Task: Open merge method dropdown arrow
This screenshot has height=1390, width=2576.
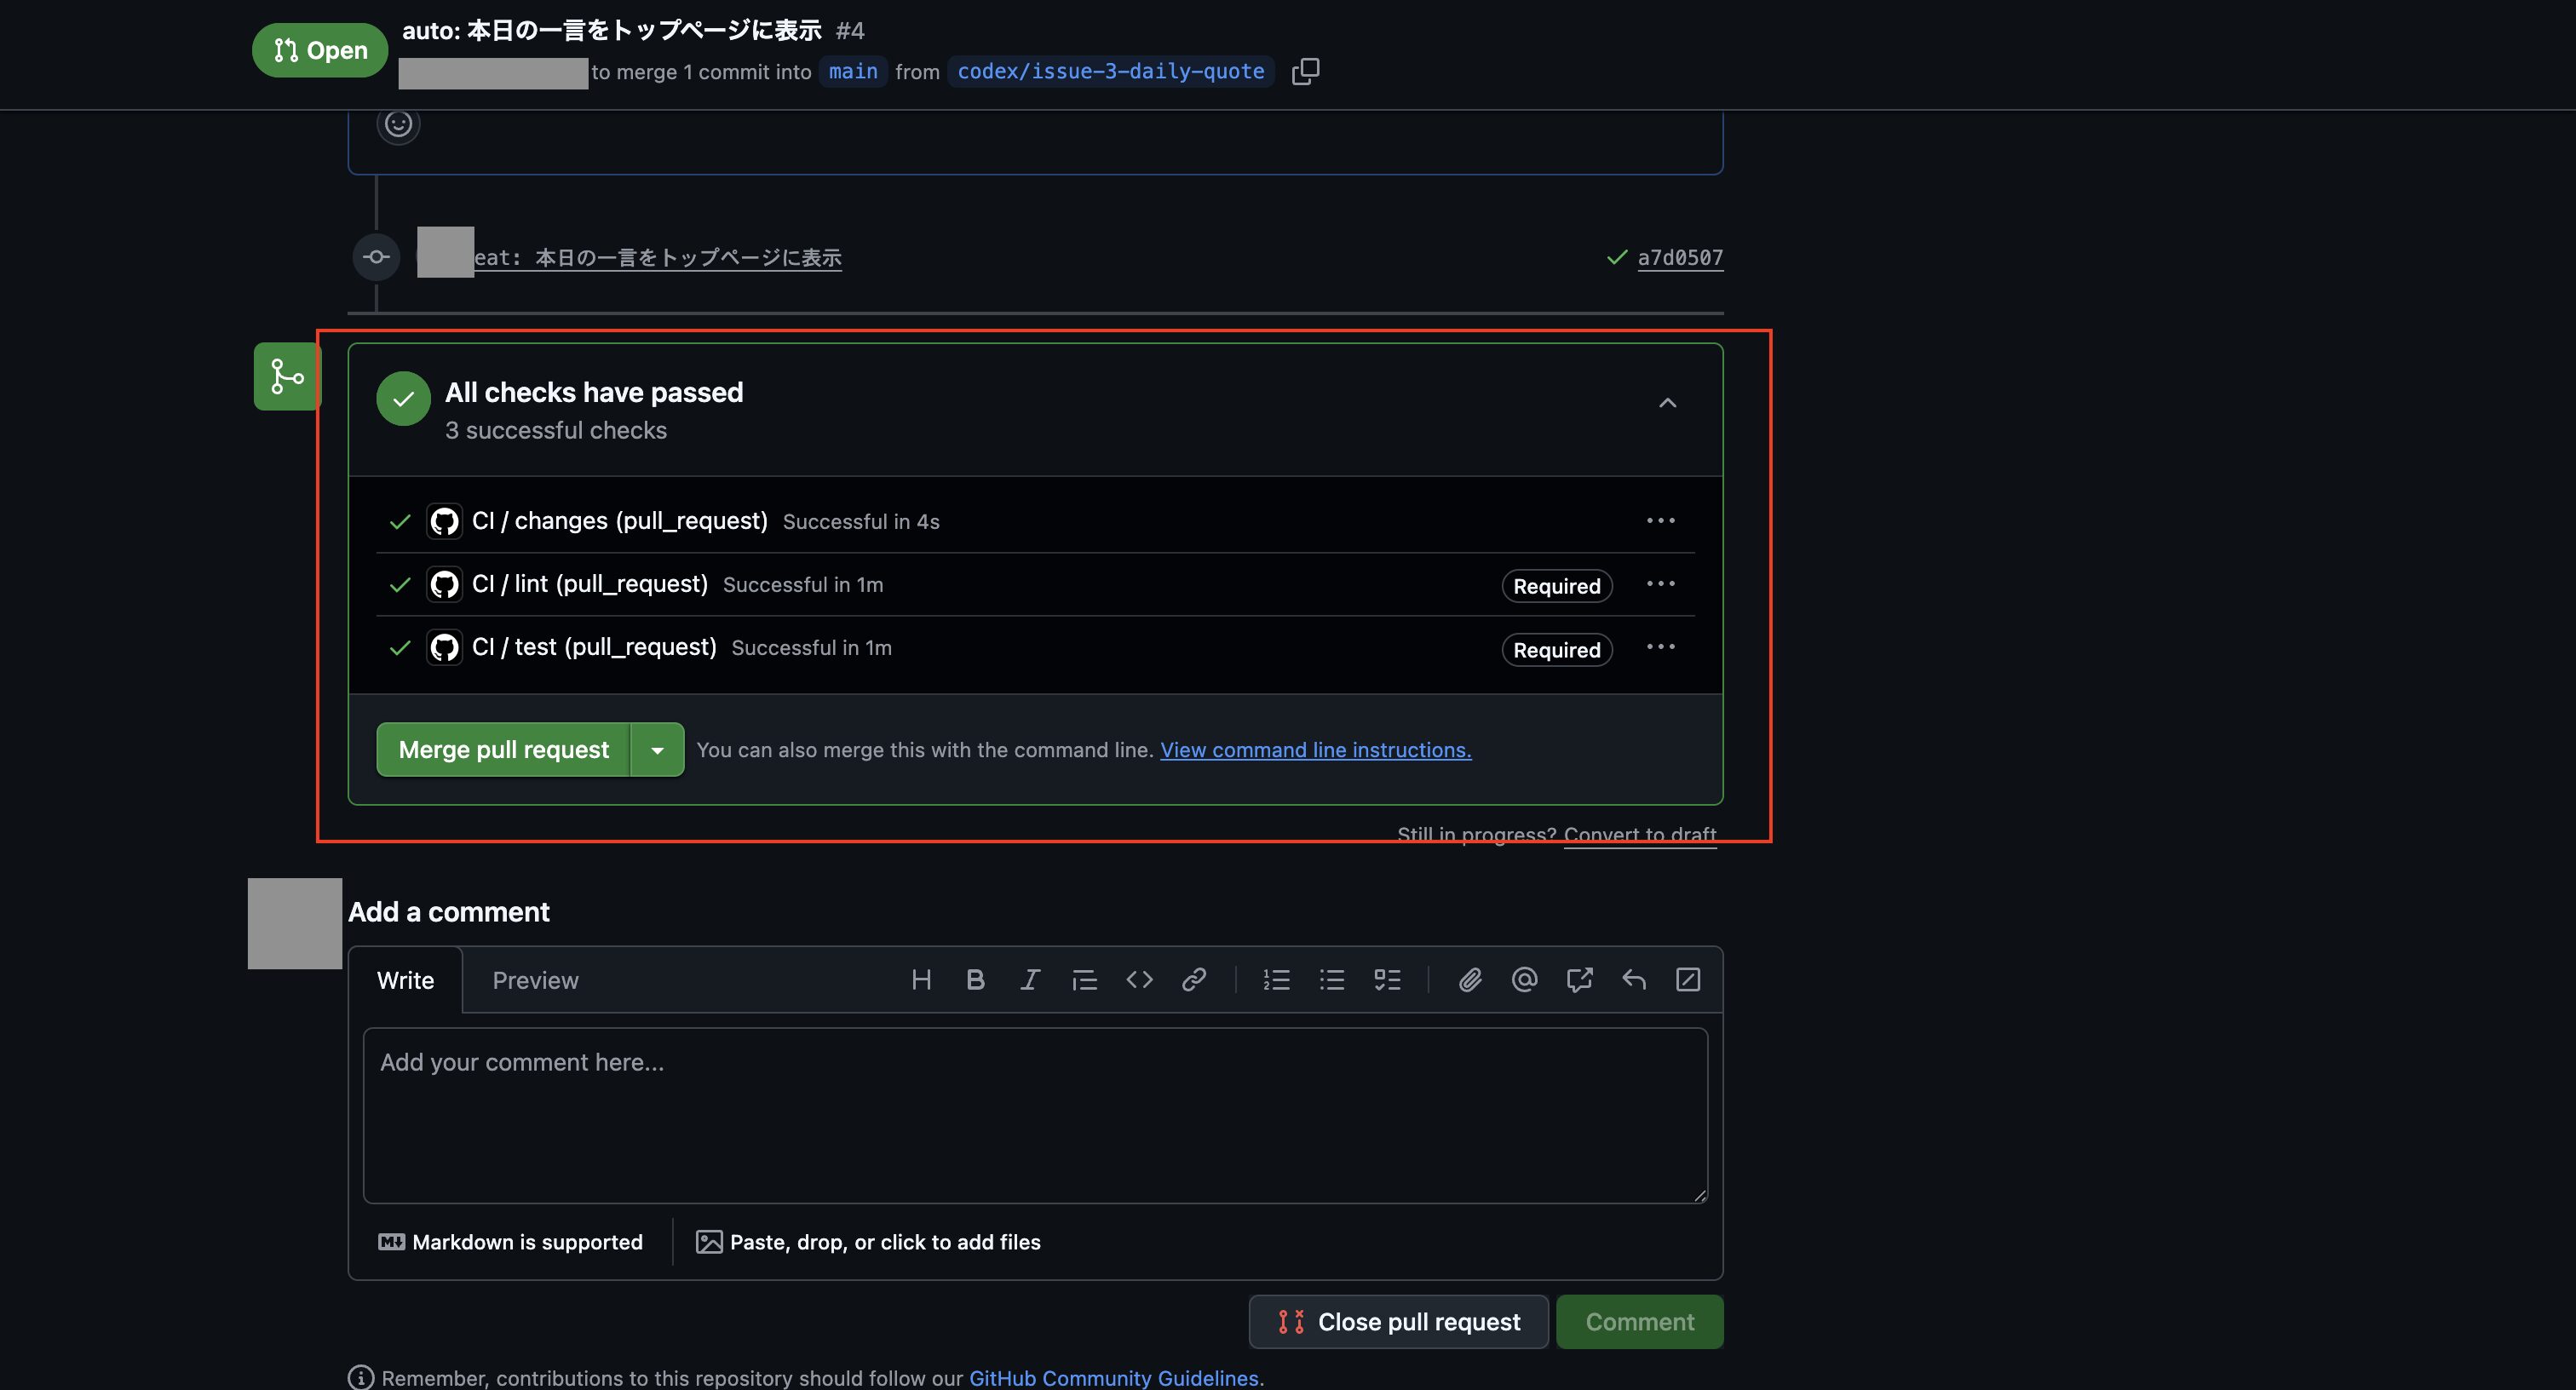Action: (657, 750)
